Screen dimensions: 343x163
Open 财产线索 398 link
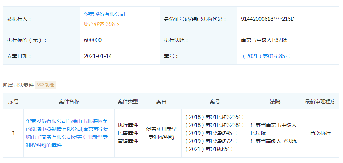(x=102, y=24)
